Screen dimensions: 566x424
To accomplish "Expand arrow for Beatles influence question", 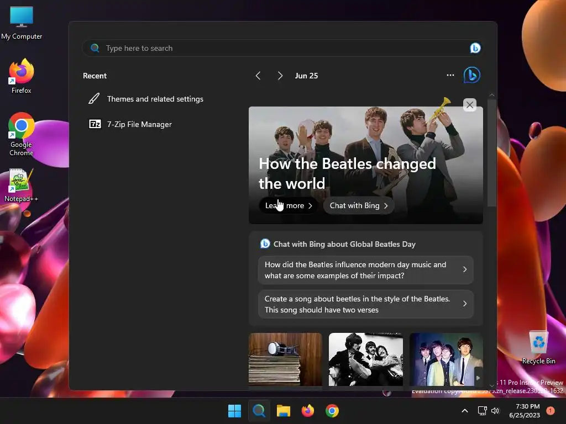I will point(465,269).
